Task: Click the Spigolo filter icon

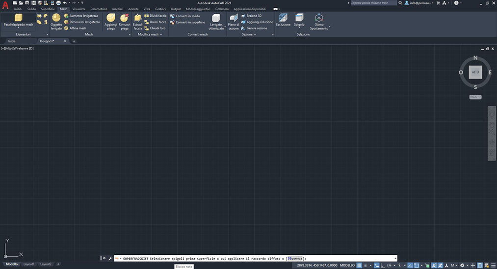Action: (x=299, y=17)
